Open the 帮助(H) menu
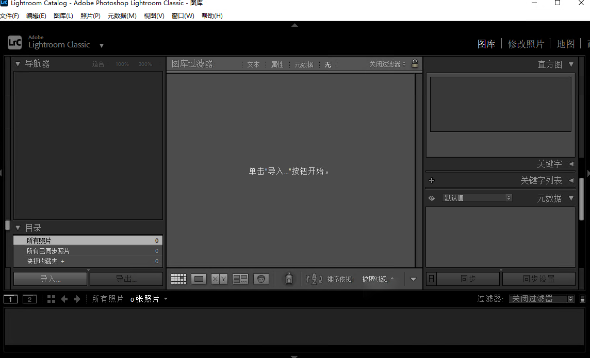The height and width of the screenshot is (358, 590). (x=212, y=16)
